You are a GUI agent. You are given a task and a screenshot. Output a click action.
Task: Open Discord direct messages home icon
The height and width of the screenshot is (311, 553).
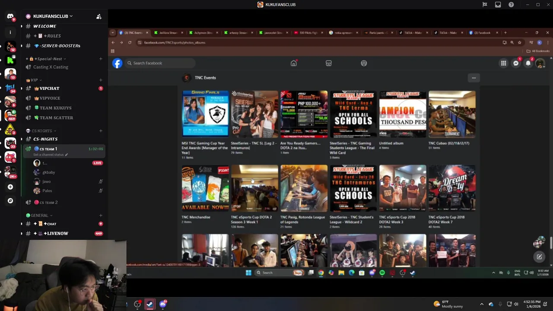coord(10,16)
